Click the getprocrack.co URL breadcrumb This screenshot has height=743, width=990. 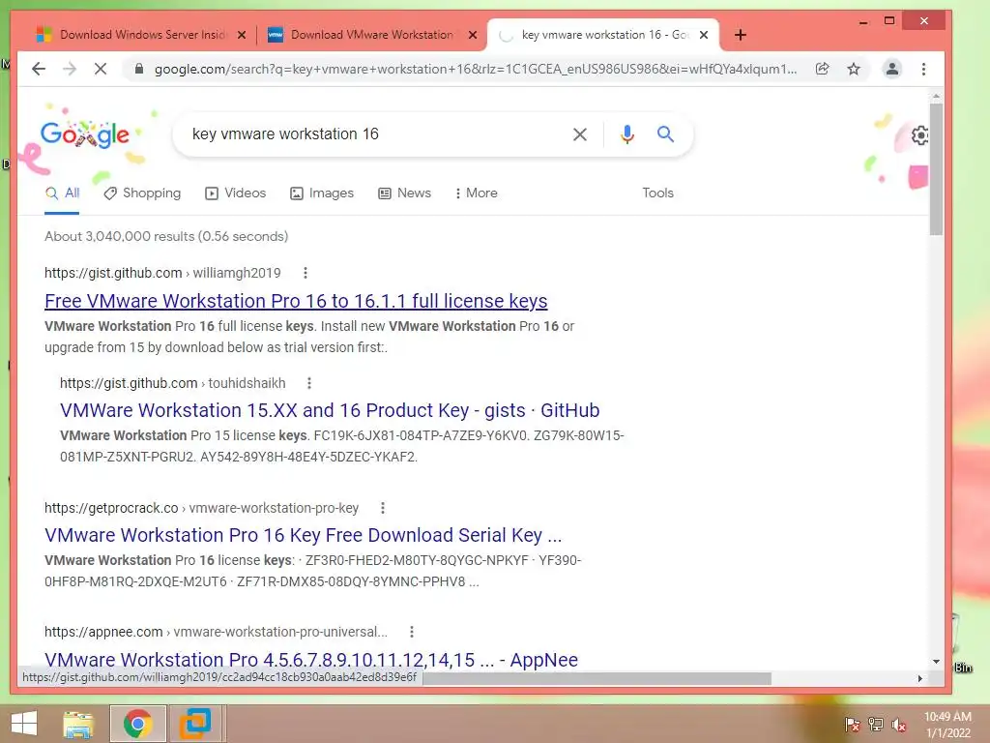[201, 508]
